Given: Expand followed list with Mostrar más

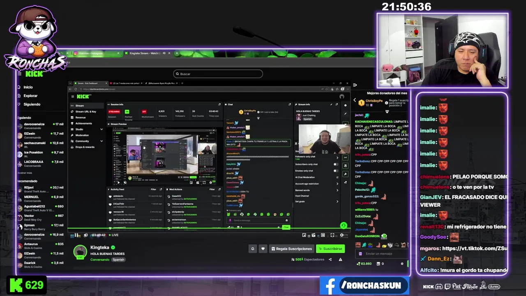Looking at the screenshot, I should click(x=25, y=173).
